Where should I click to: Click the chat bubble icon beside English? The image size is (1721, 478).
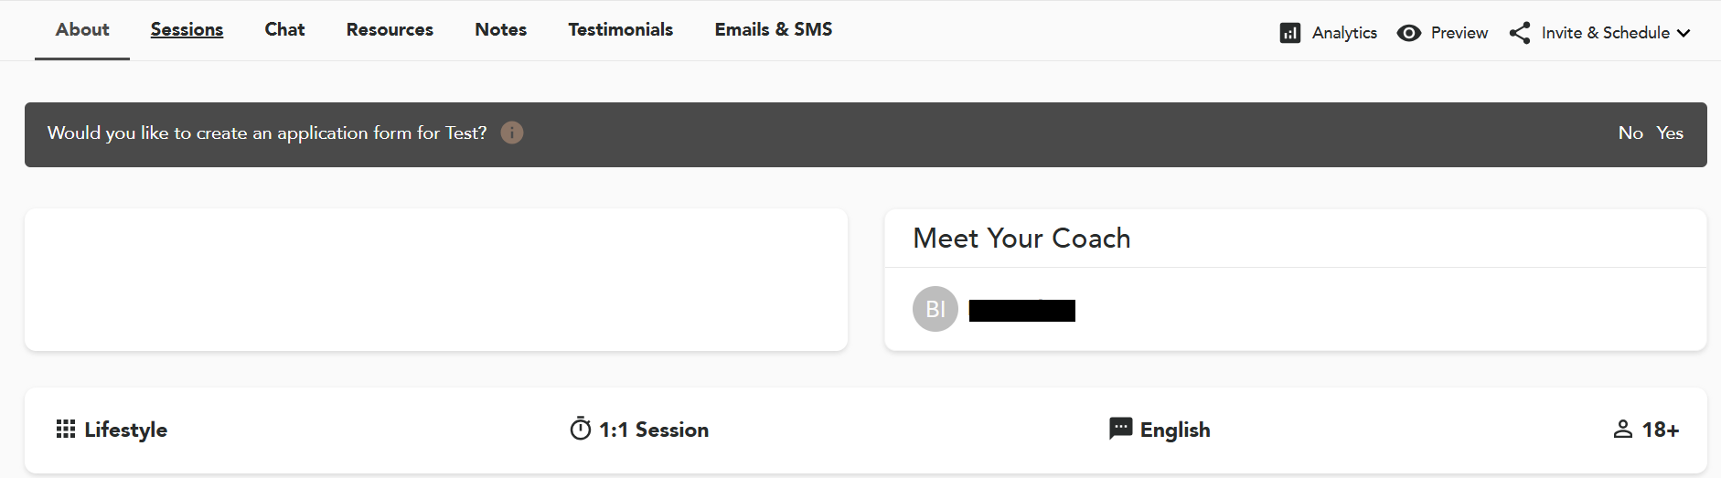click(1120, 429)
